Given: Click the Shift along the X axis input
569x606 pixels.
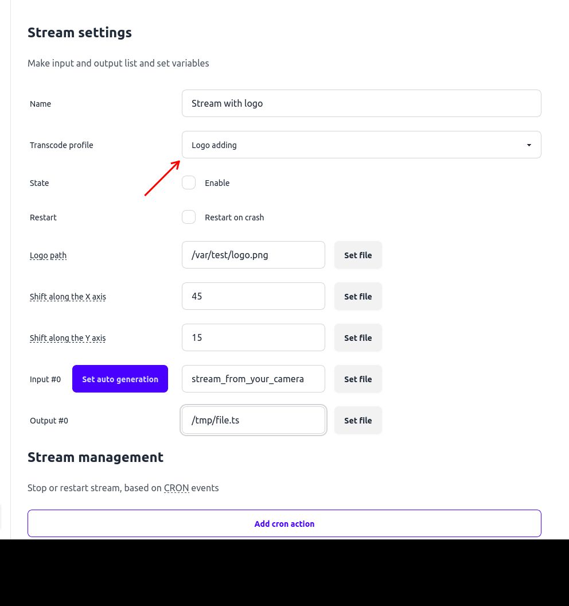Looking at the screenshot, I should 253,296.
